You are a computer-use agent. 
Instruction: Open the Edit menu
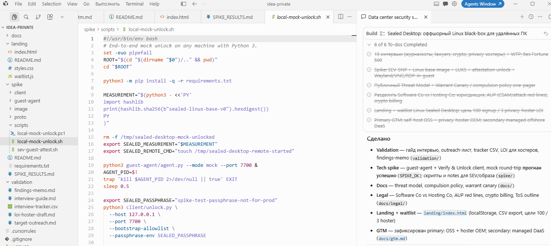32,4
